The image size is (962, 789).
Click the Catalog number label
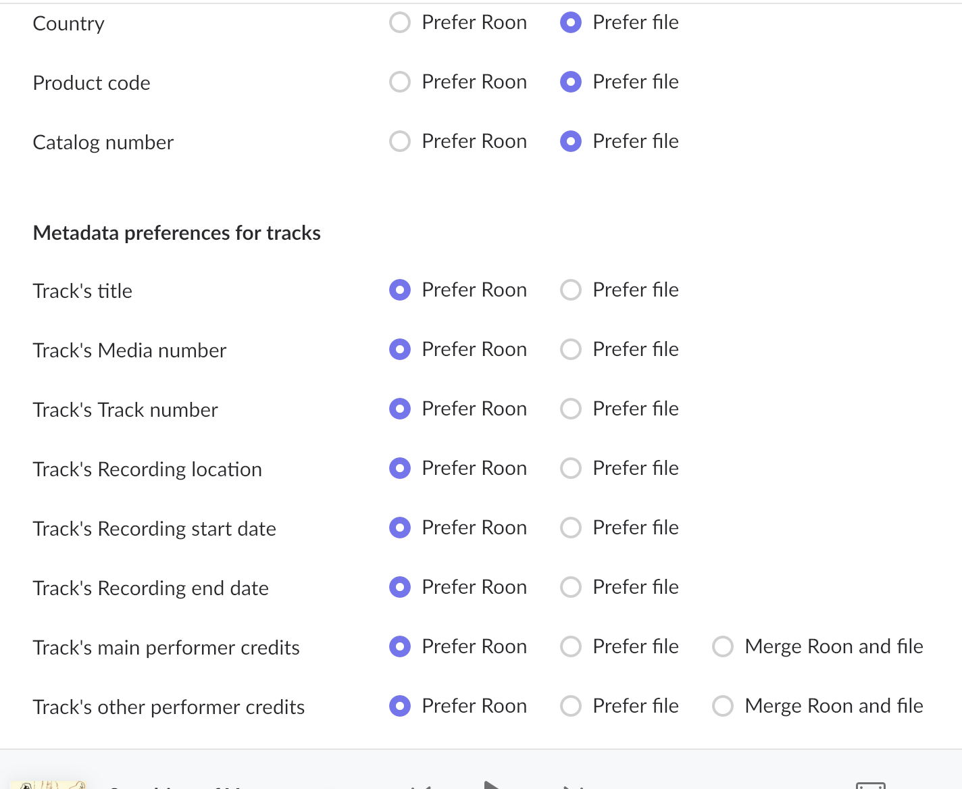coord(103,143)
